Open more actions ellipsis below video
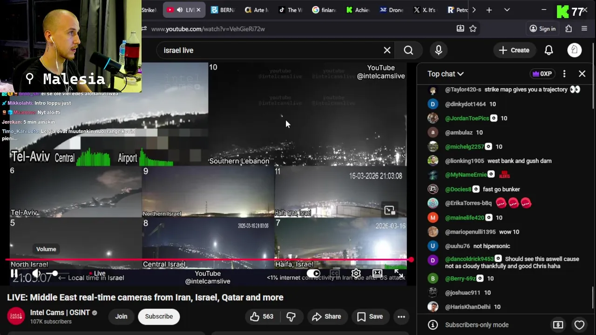 [401, 316]
